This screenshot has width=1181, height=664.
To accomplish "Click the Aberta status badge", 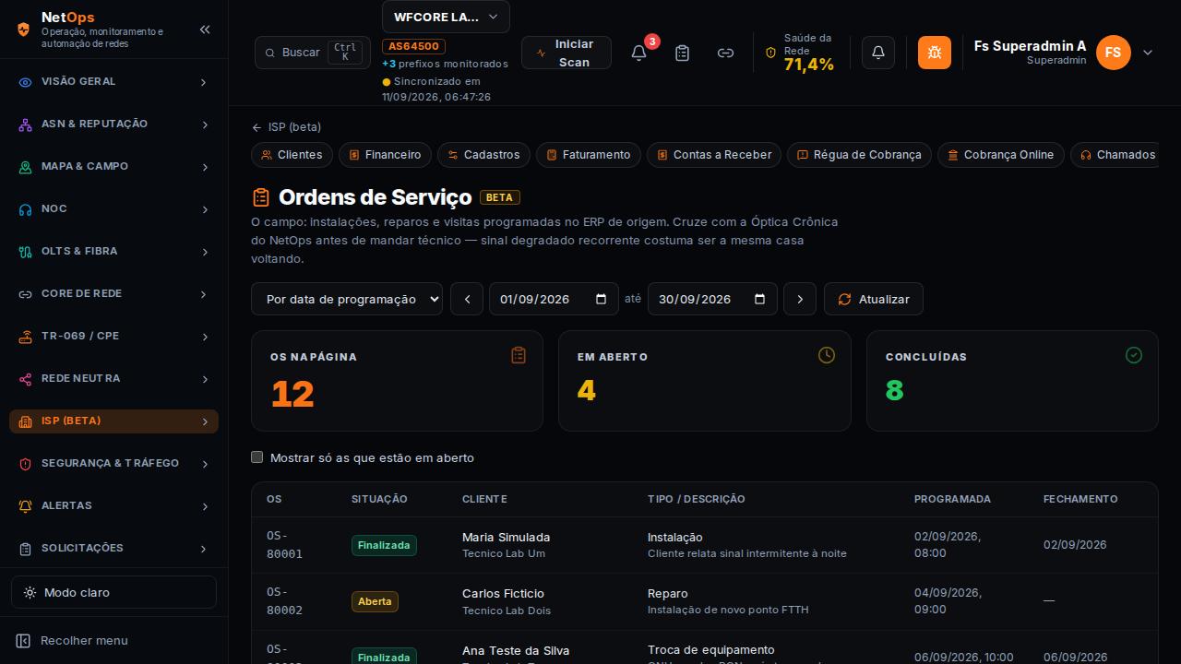I will [375, 601].
